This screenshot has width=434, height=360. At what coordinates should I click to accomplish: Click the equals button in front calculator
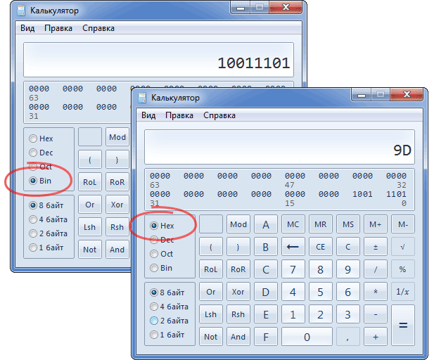point(403,326)
